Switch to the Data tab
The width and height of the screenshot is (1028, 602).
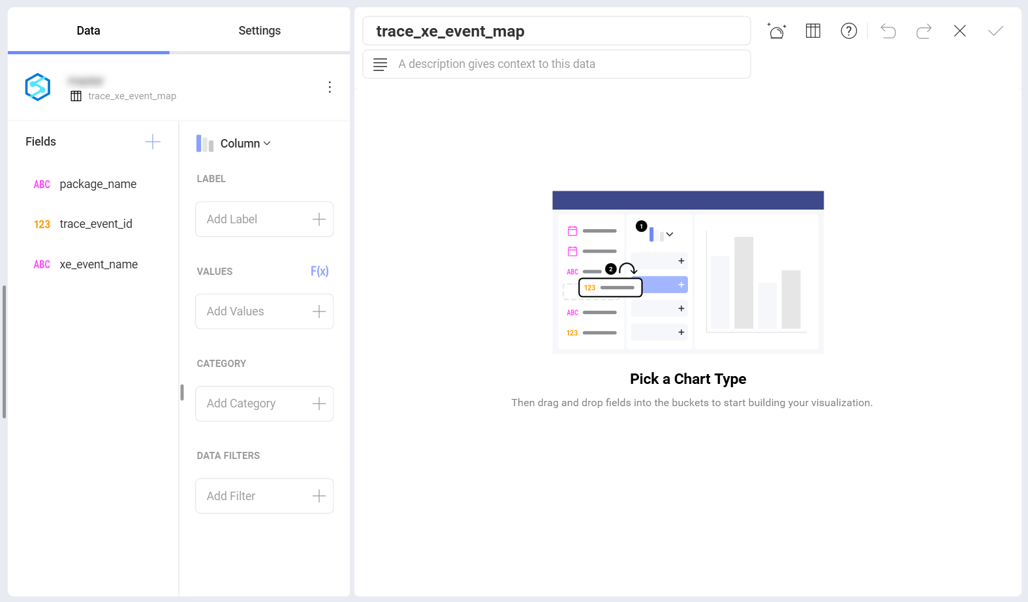click(88, 31)
